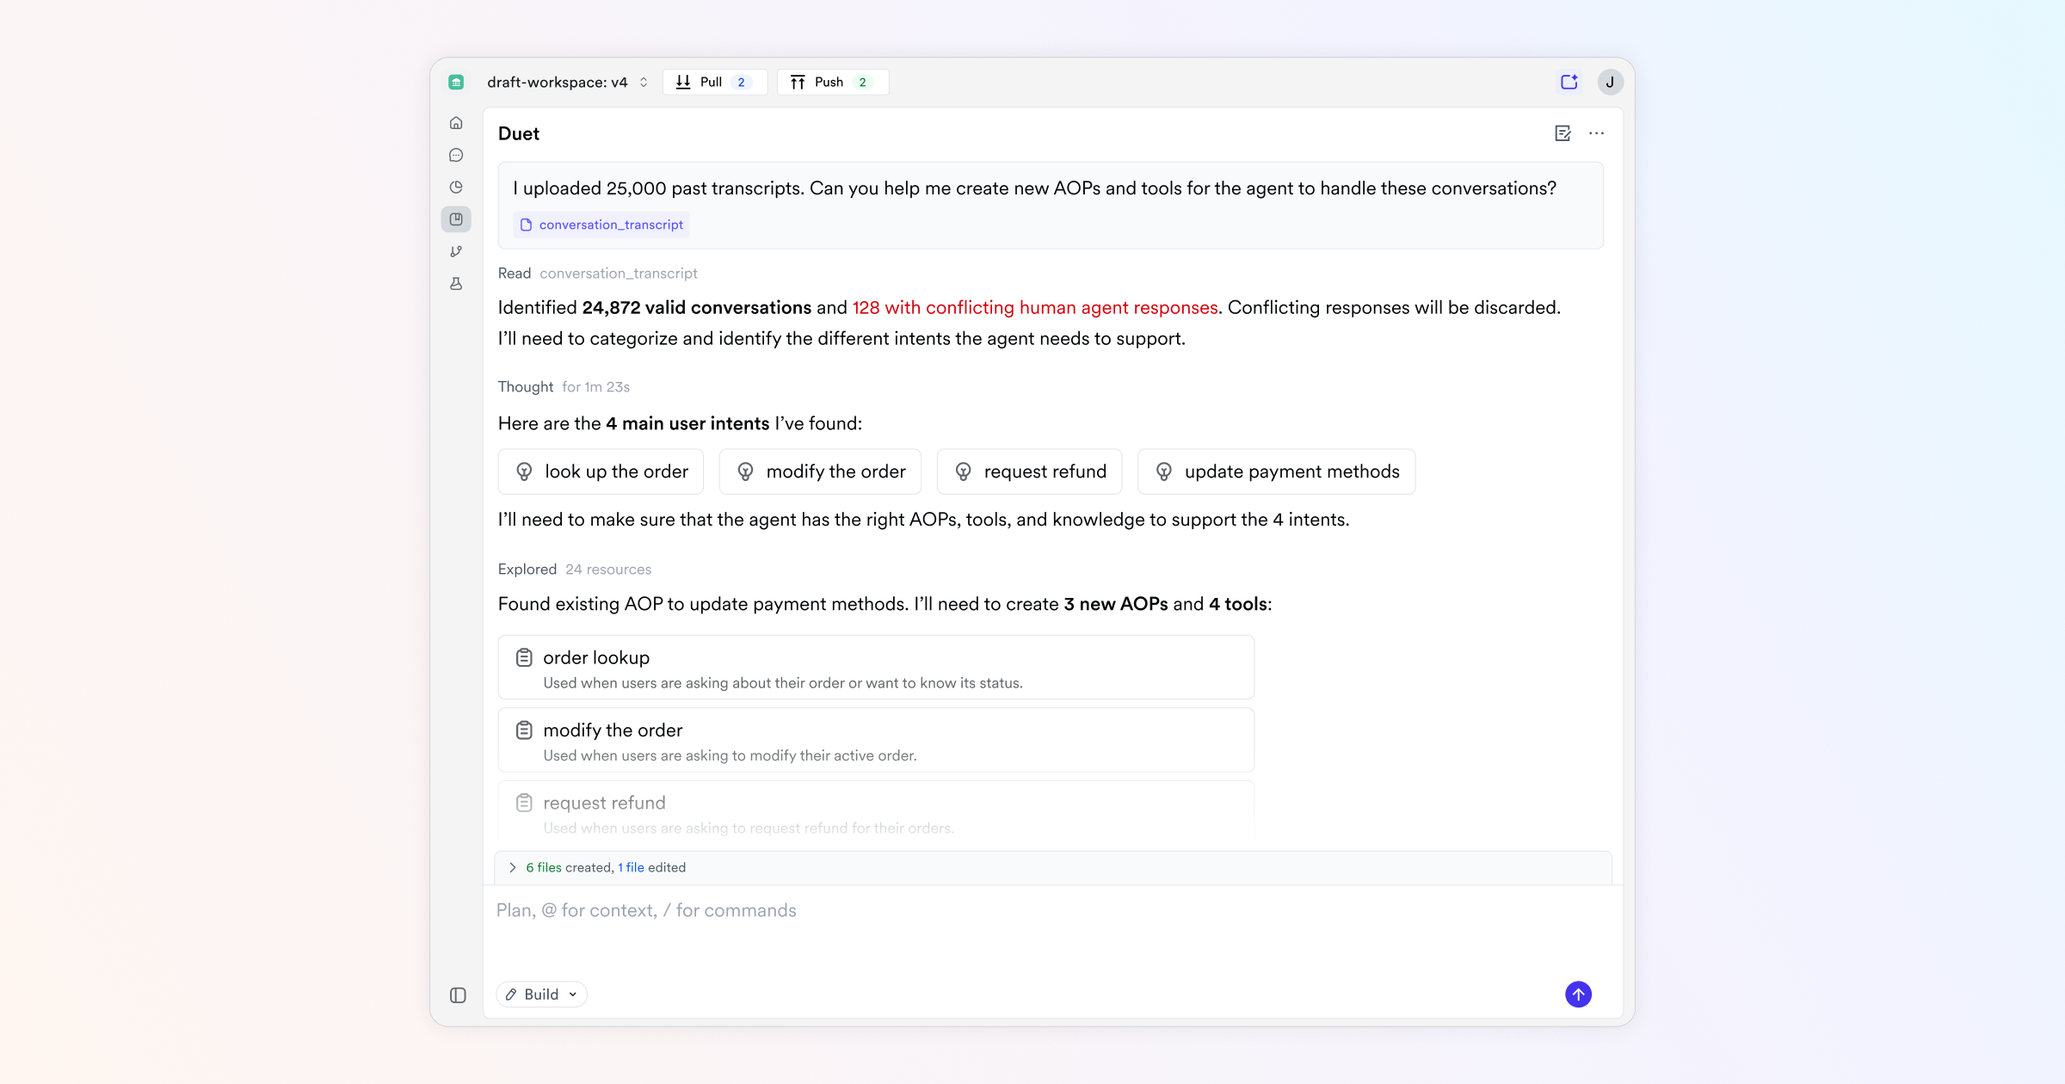This screenshot has width=2065, height=1084.
Task: Click the new chat sparkle icon
Action: (1569, 82)
